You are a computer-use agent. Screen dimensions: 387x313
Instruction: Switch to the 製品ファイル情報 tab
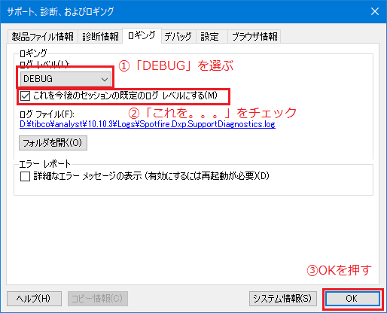(x=43, y=37)
